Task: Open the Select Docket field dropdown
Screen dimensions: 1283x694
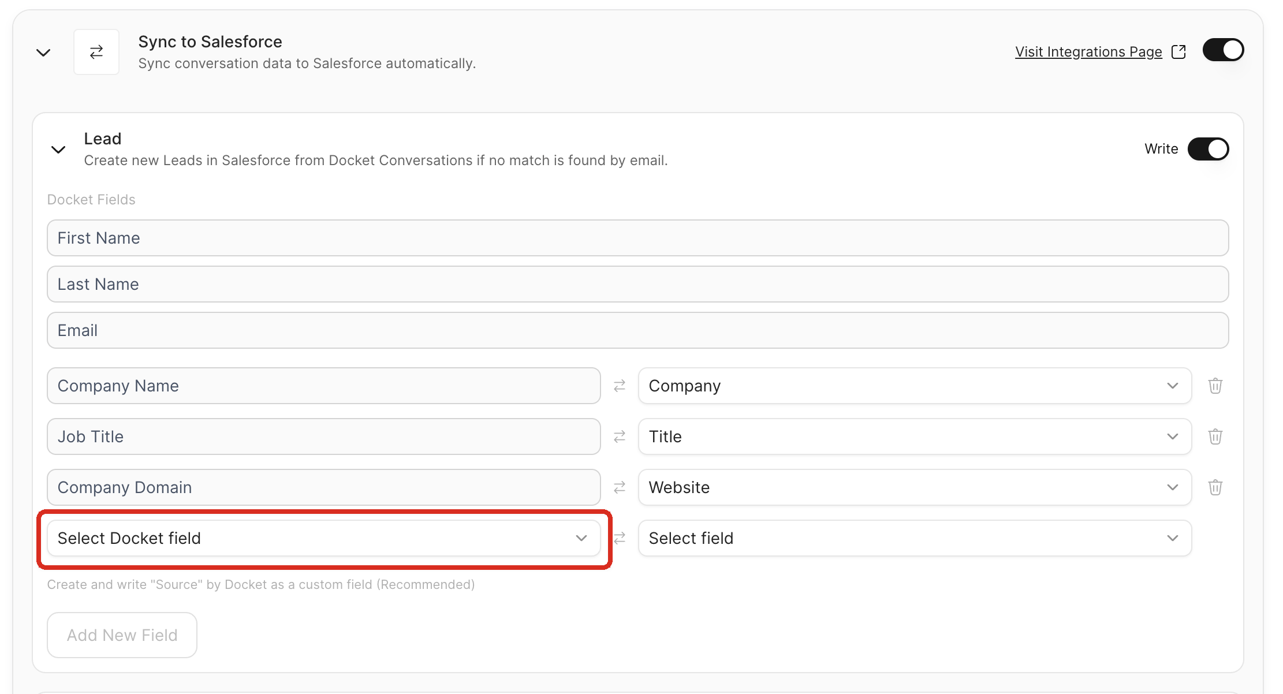Action: (323, 538)
